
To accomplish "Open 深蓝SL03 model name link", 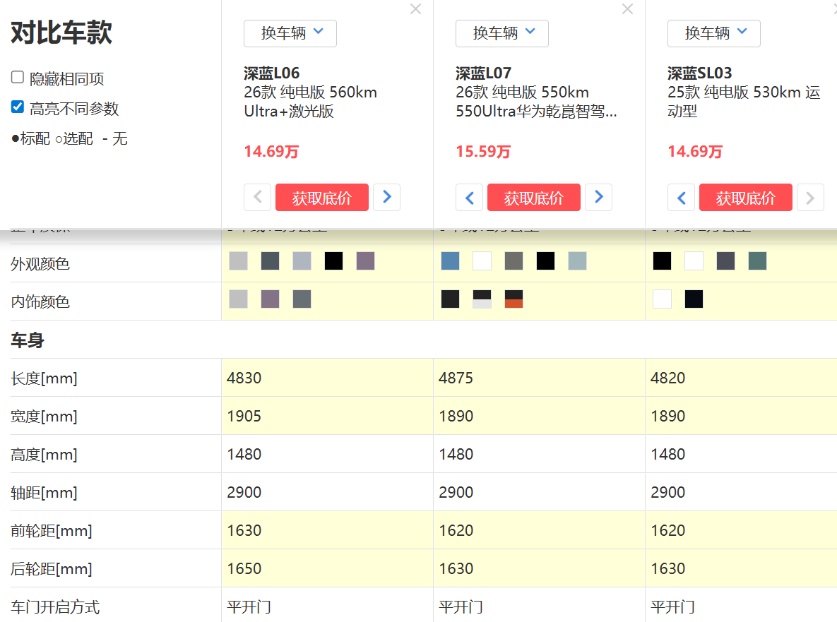I will pyautogui.click(x=699, y=73).
